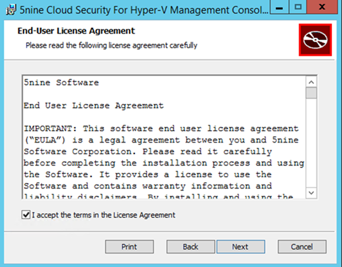Click the 'Please read the following' subtitle
This screenshot has width=342, height=267.
coord(111,45)
